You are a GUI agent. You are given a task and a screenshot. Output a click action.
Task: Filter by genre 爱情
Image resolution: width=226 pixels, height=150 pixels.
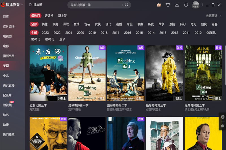pyautogui.click(x=77, y=24)
